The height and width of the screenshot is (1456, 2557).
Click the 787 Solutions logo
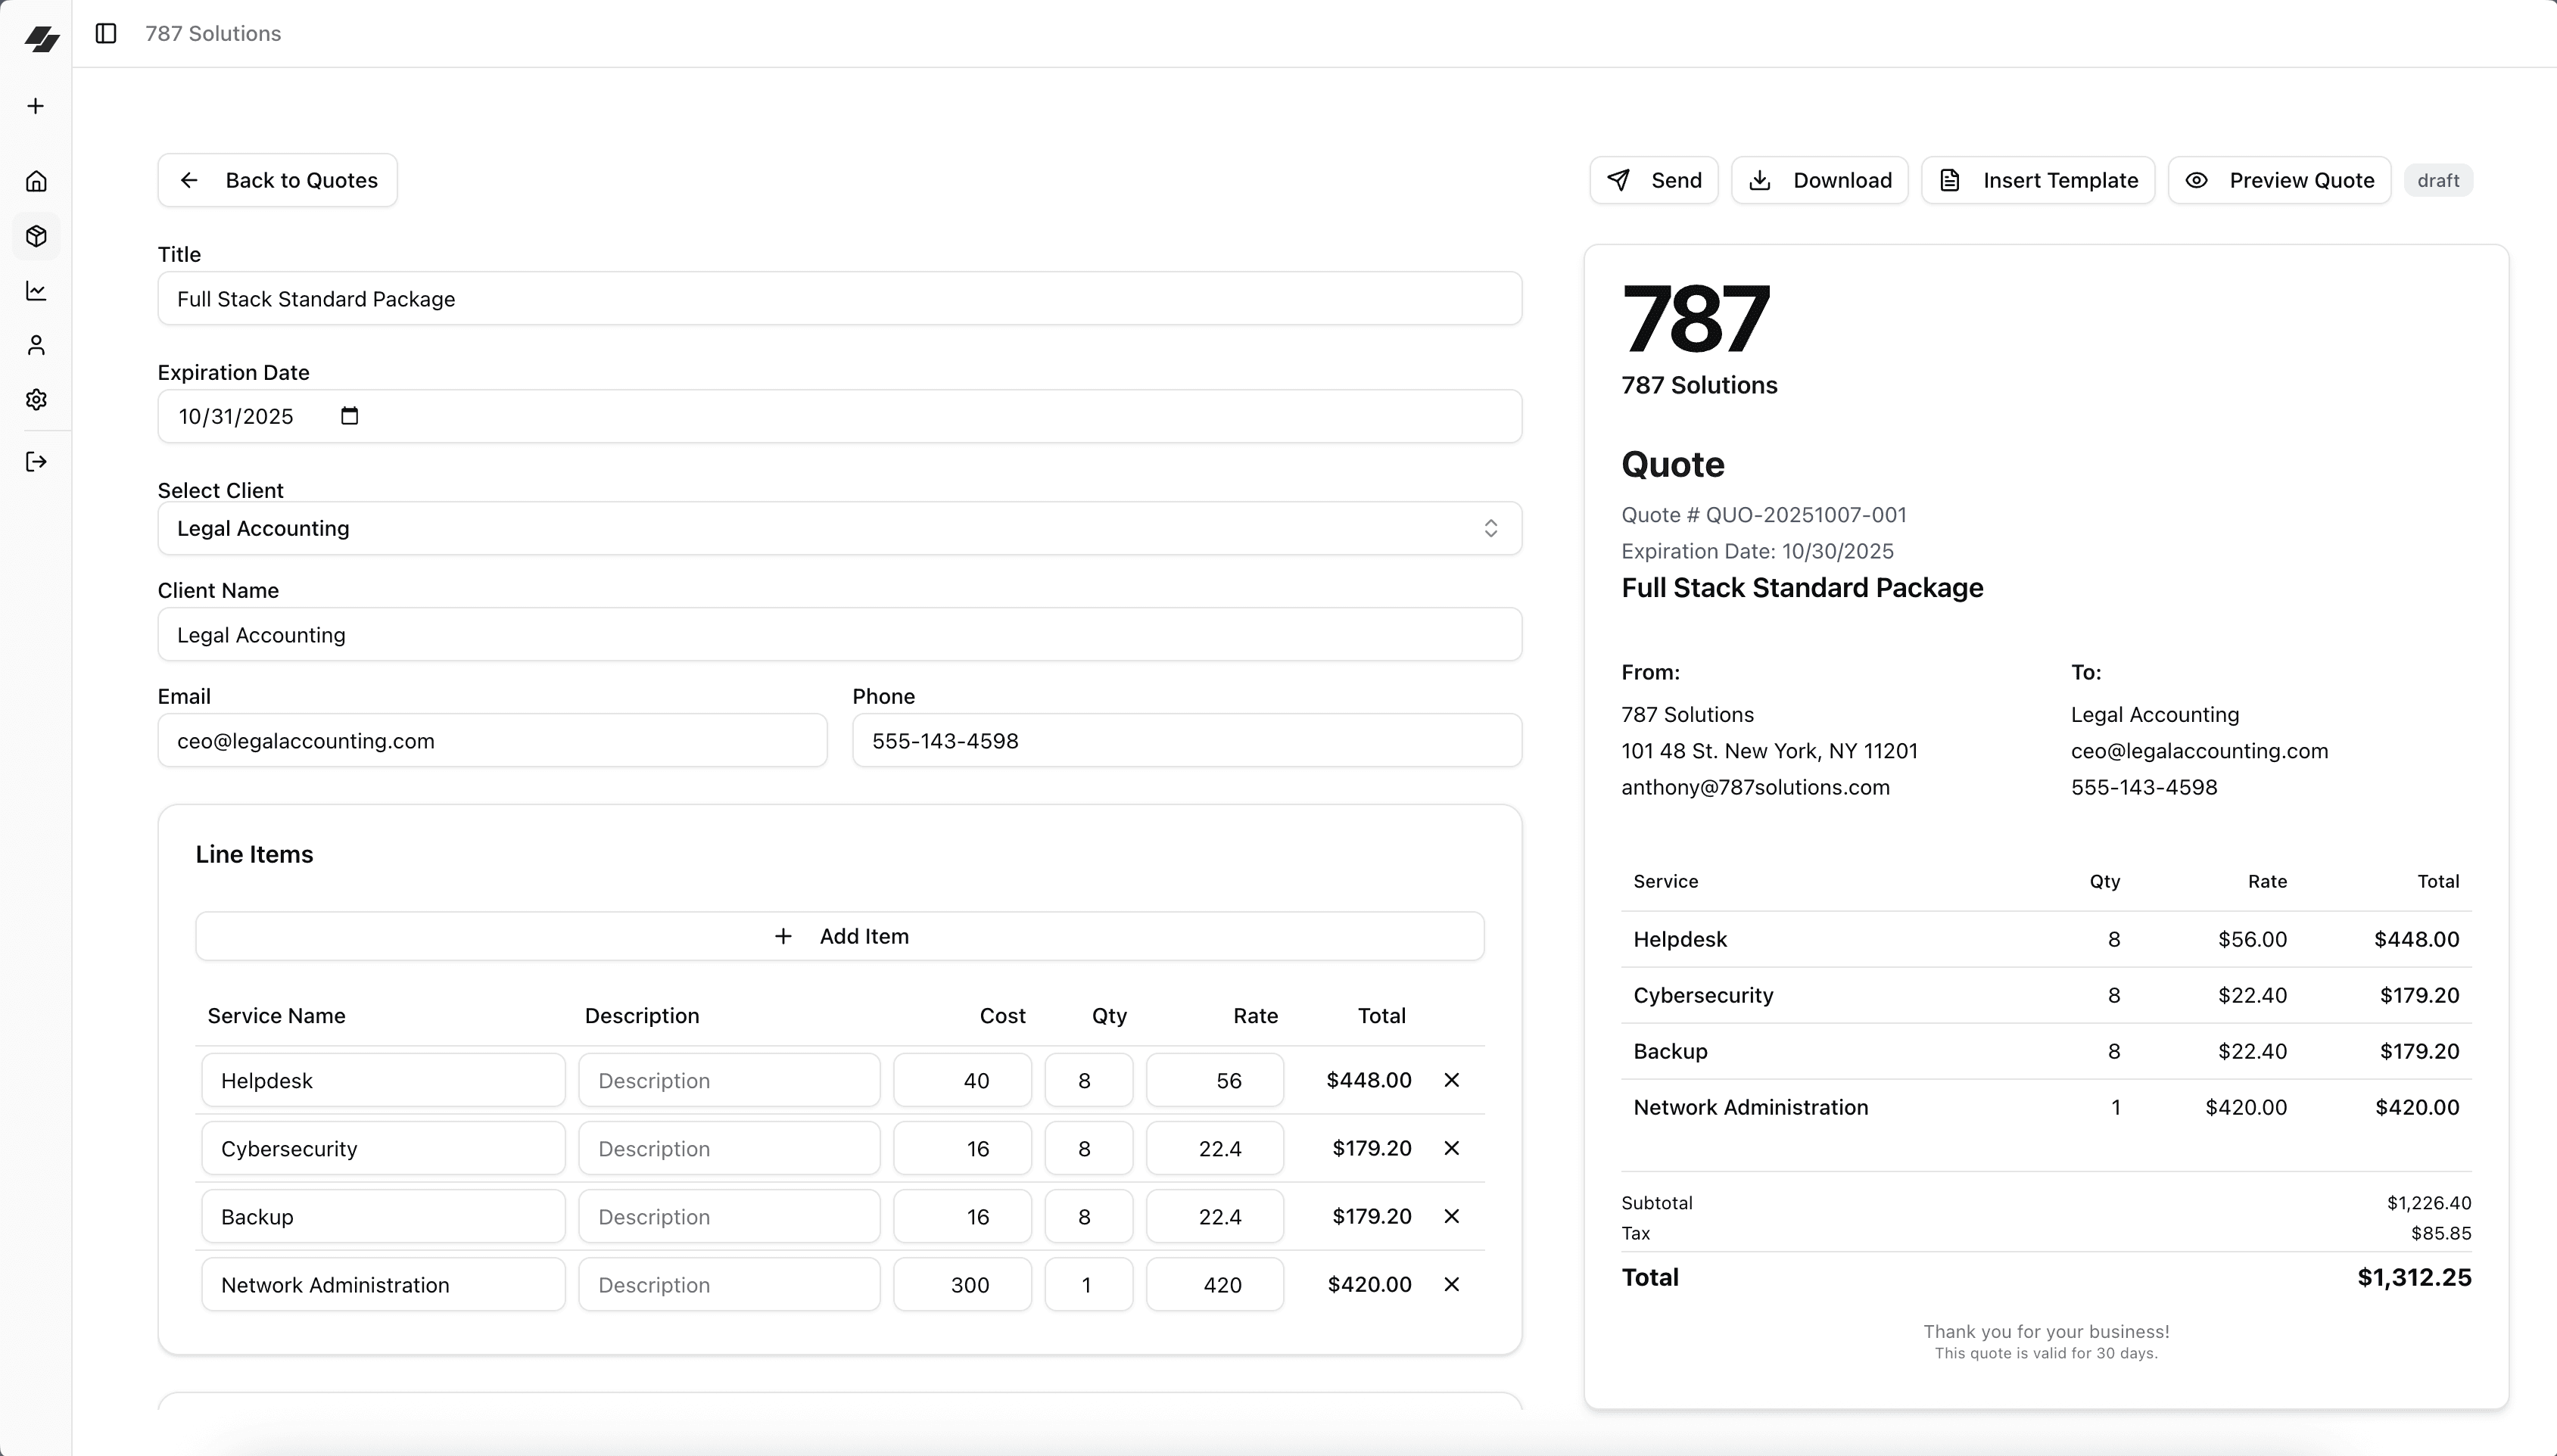42,38
